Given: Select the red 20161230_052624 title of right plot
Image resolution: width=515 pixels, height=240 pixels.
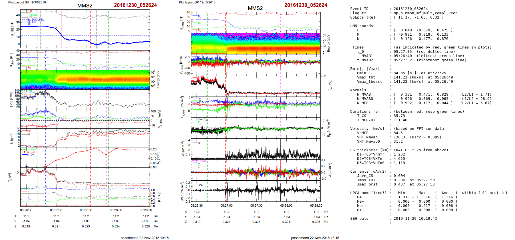Looking at the screenshot, I should pos(306,5).
